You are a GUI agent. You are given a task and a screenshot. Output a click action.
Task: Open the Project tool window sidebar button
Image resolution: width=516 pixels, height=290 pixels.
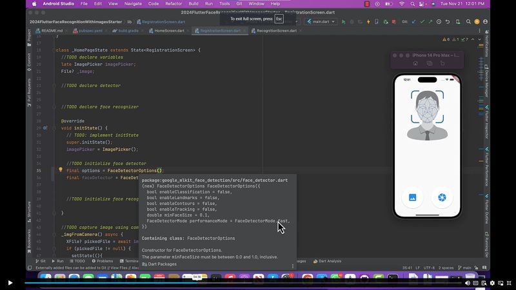coord(29,37)
